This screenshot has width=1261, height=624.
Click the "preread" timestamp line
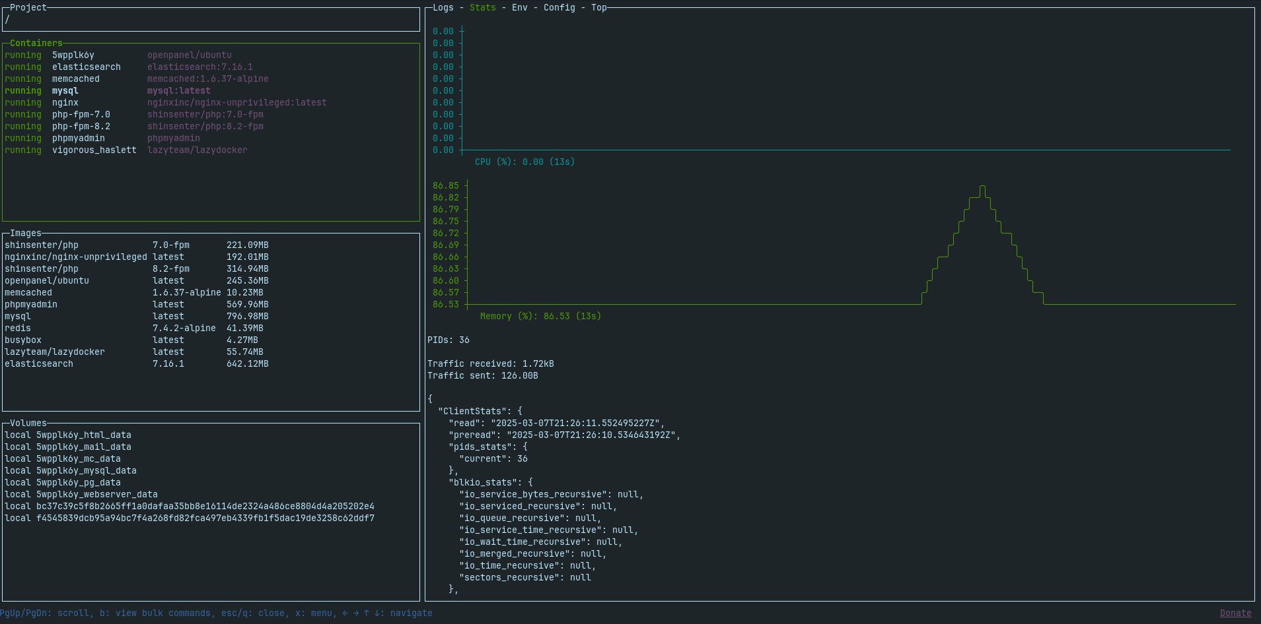(565, 435)
